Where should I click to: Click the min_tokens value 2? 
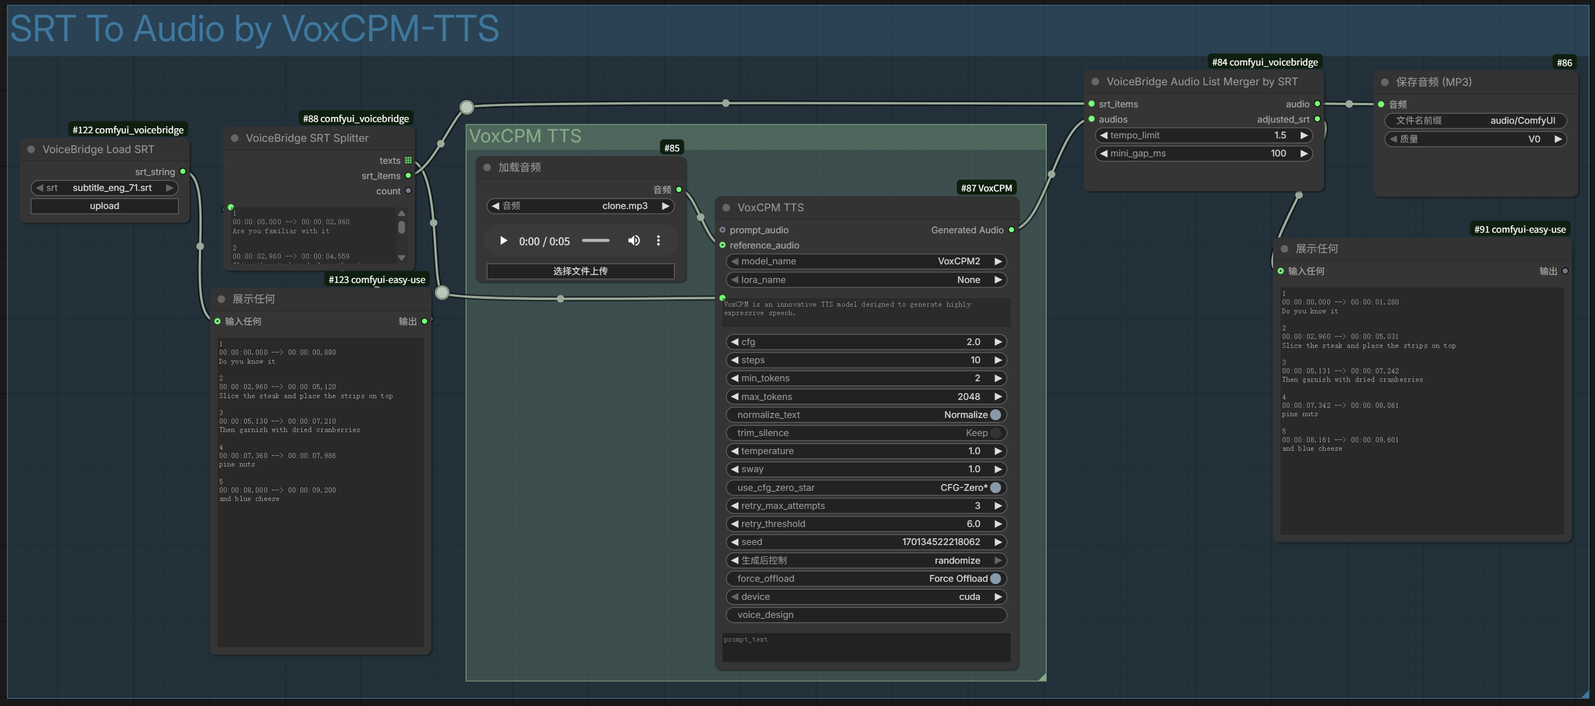click(977, 378)
